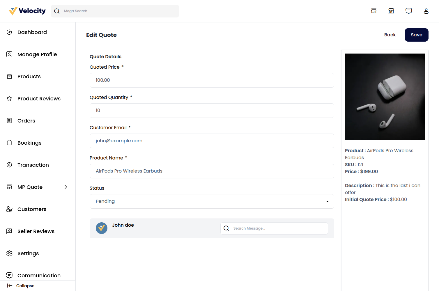Click the Quoted Price field
This screenshot has height=291, width=439.
tap(212, 80)
